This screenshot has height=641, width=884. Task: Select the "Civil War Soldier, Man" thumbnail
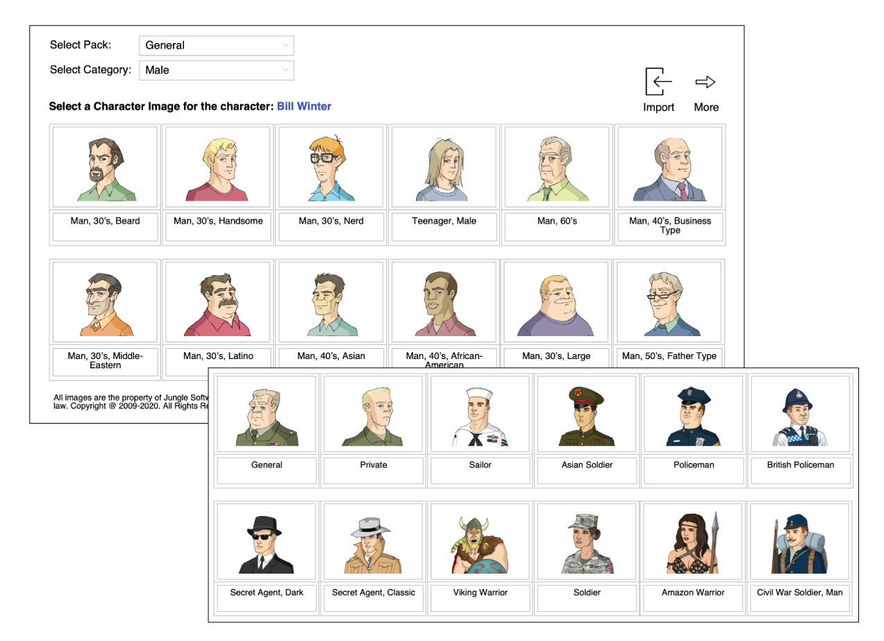point(799,542)
